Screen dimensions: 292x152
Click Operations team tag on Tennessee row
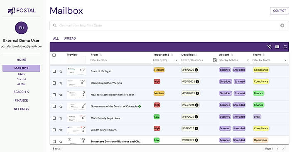click(260, 140)
